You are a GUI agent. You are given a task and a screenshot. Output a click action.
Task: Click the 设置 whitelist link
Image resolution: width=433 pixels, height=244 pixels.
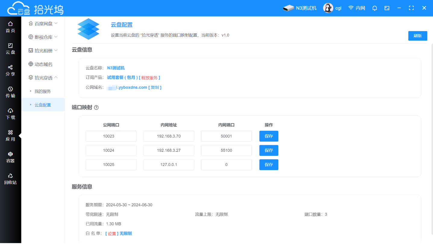(x=112, y=233)
